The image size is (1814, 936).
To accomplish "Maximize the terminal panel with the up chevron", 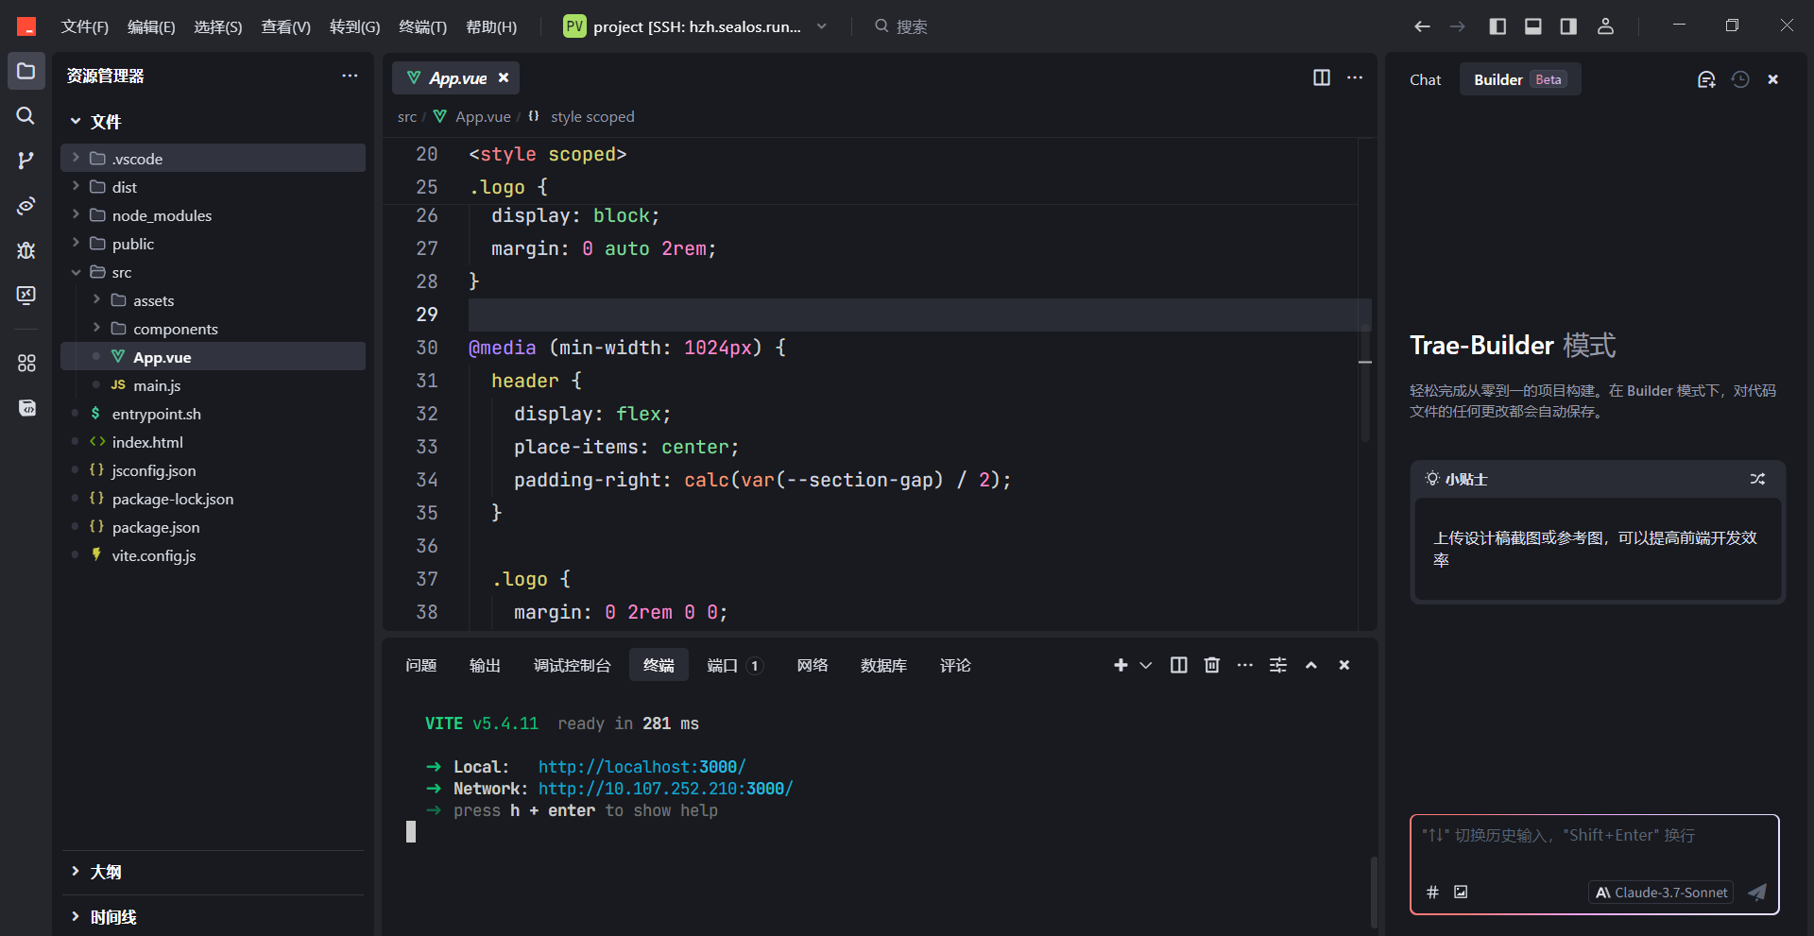I will click(x=1311, y=665).
